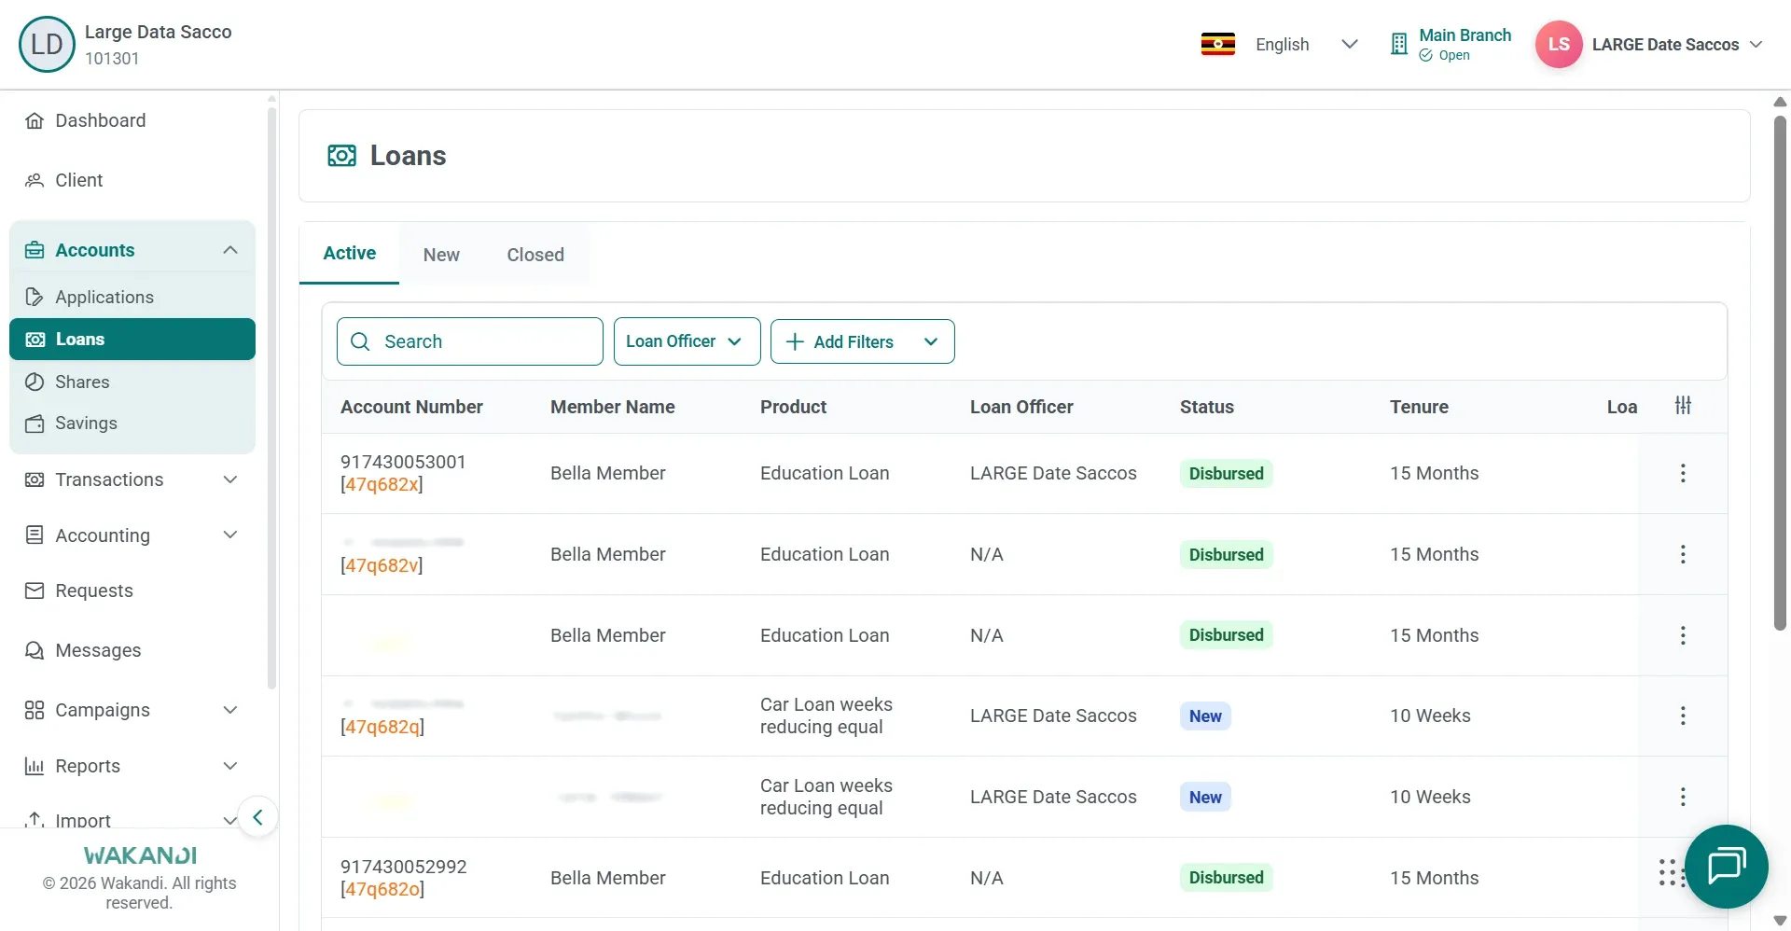Click the Accounting ledger icon
This screenshot has height=931, width=1791.
pyautogui.click(x=35, y=535)
